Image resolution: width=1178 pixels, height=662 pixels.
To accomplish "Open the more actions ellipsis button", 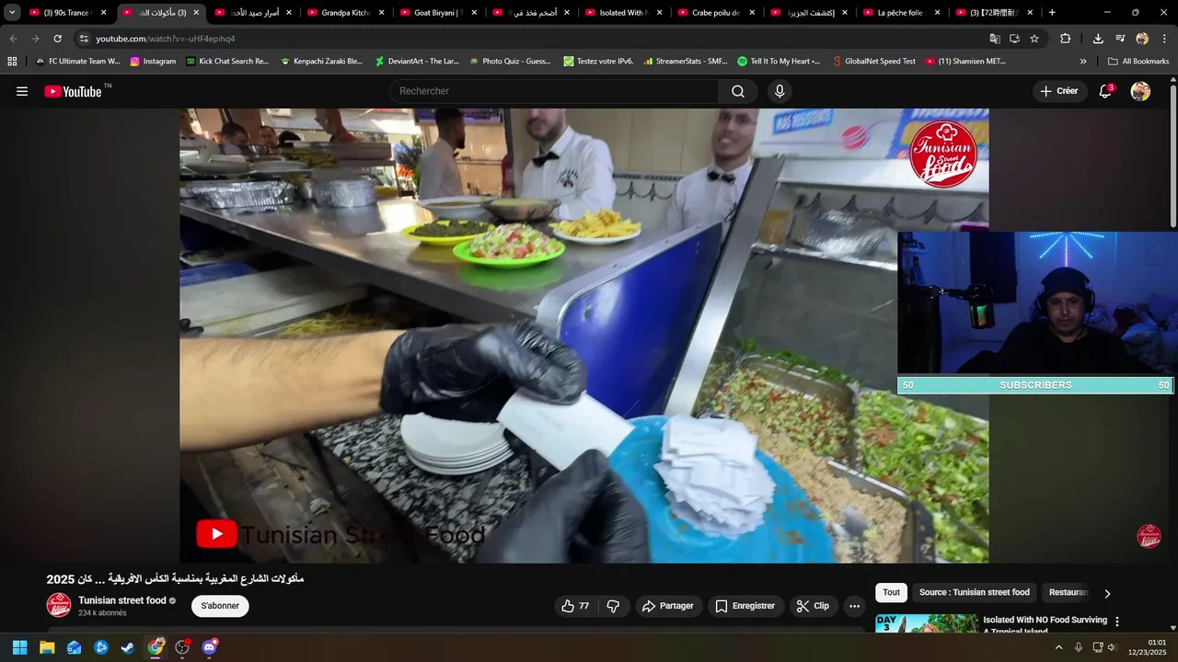I will point(854,606).
